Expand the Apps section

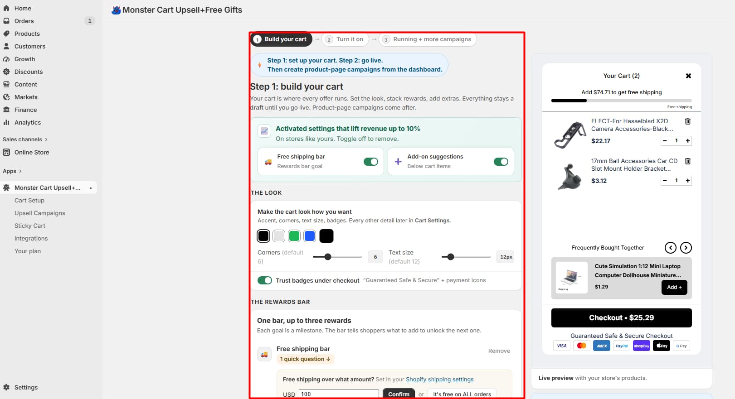click(12, 171)
